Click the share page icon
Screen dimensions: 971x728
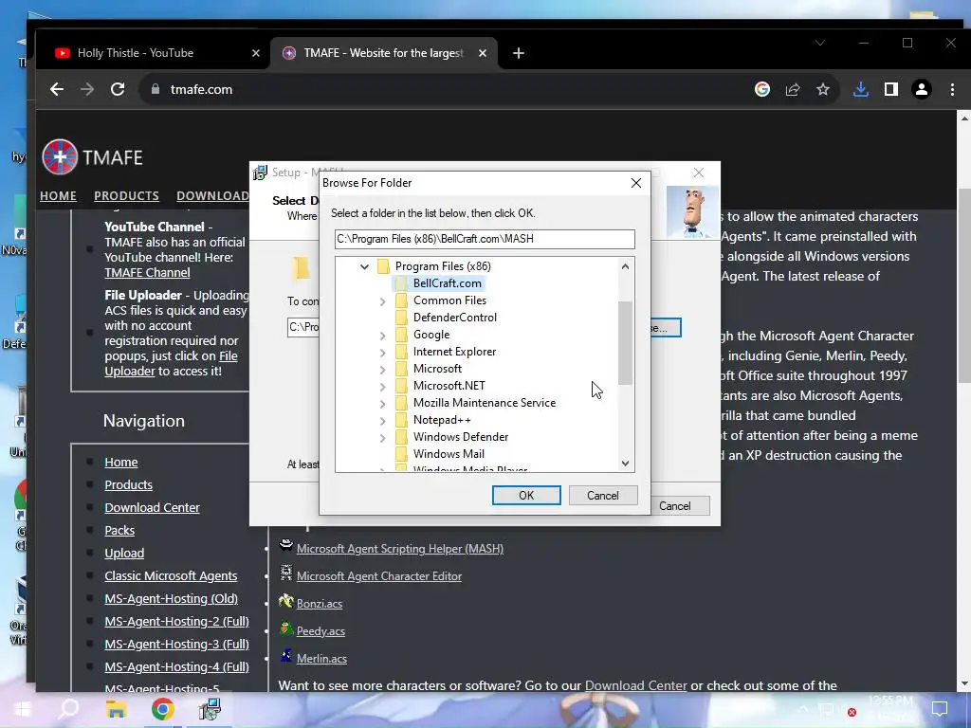coord(793,89)
